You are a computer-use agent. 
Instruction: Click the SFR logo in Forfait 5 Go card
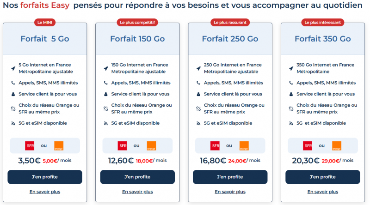[x=30, y=146]
